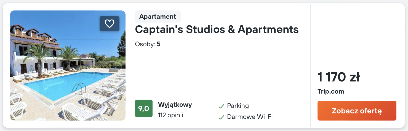Click the foreground white sun lounger in the photo

(83, 111)
